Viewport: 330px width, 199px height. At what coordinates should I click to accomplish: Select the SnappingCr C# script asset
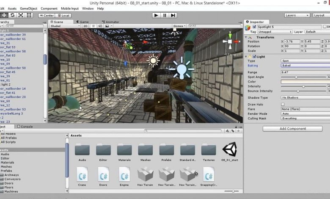[209, 177]
